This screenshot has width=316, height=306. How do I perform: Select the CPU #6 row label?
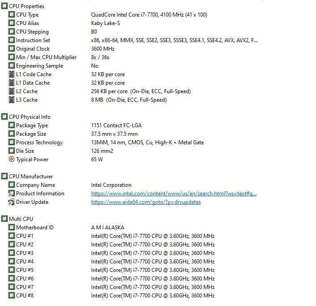pyautogui.click(x=25, y=278)
